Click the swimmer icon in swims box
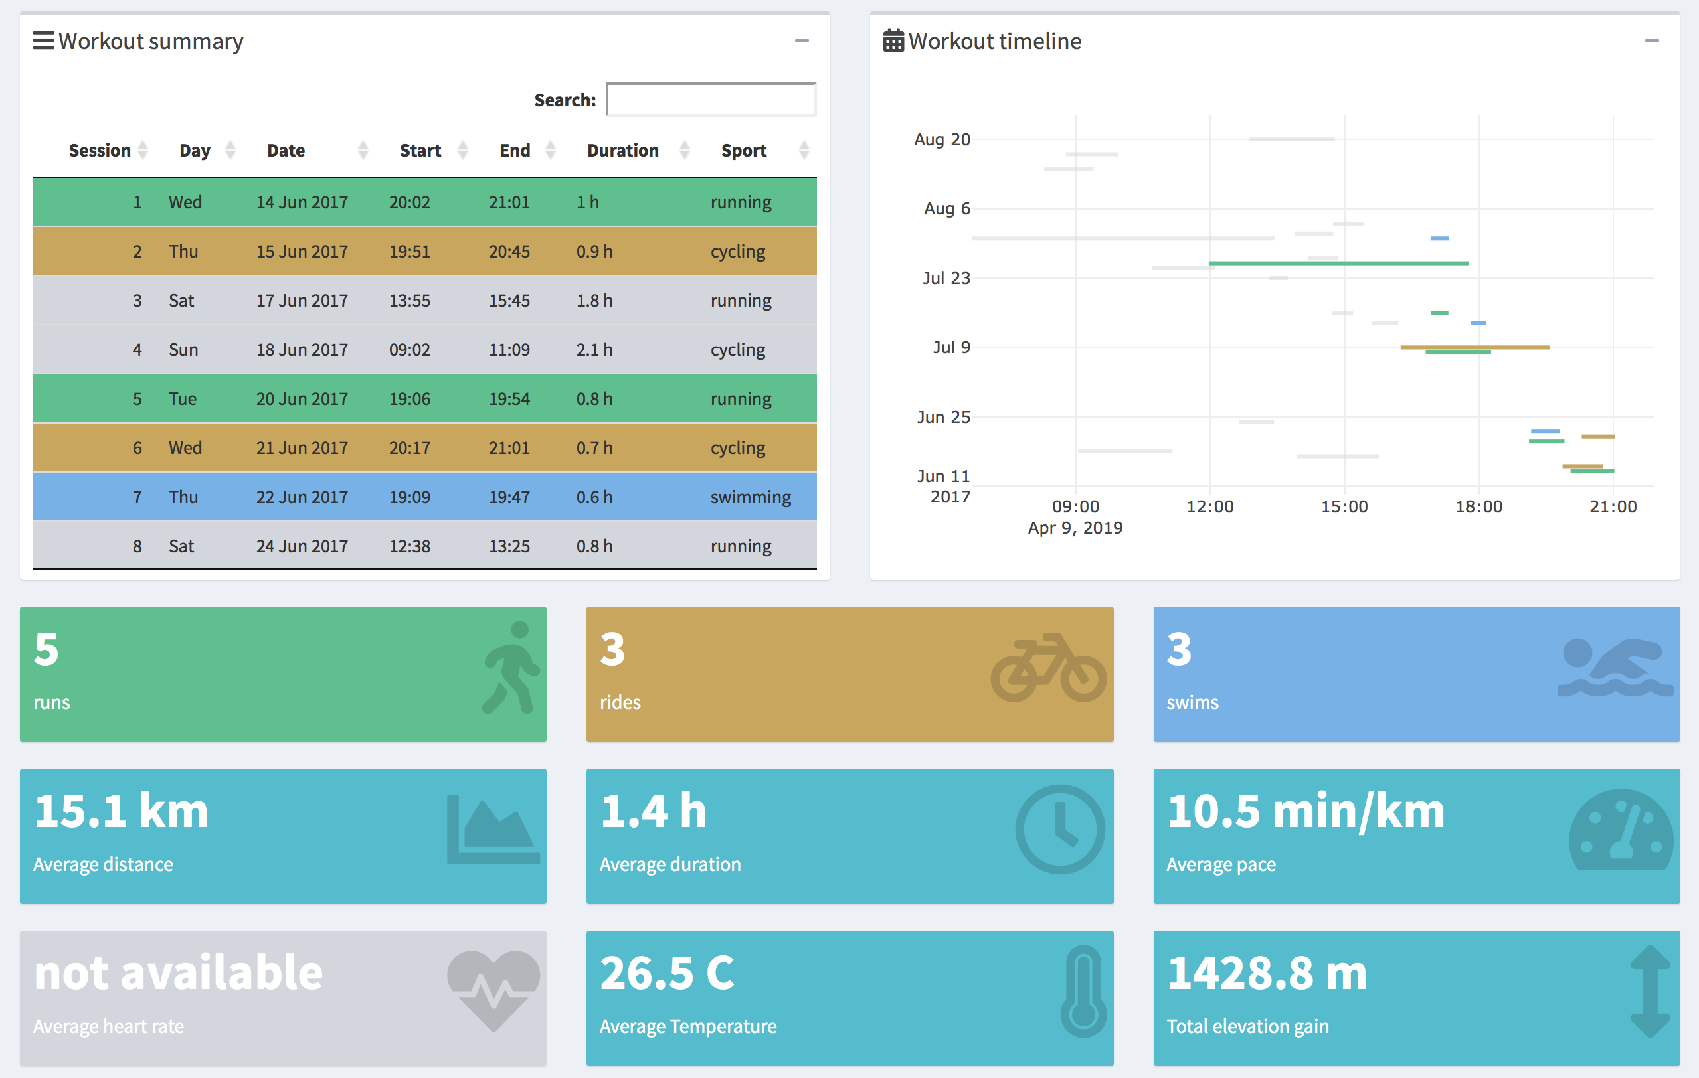 (x=1615, y=668)
